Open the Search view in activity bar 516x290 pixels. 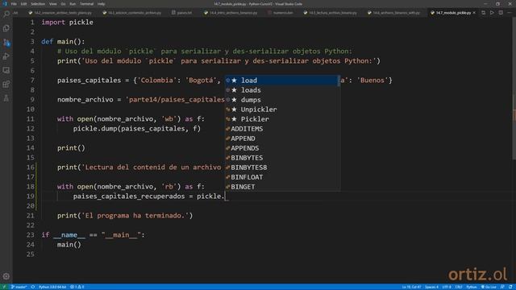pos(6,14)
